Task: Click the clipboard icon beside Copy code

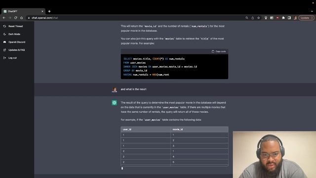Action: (x=213, y=51)
